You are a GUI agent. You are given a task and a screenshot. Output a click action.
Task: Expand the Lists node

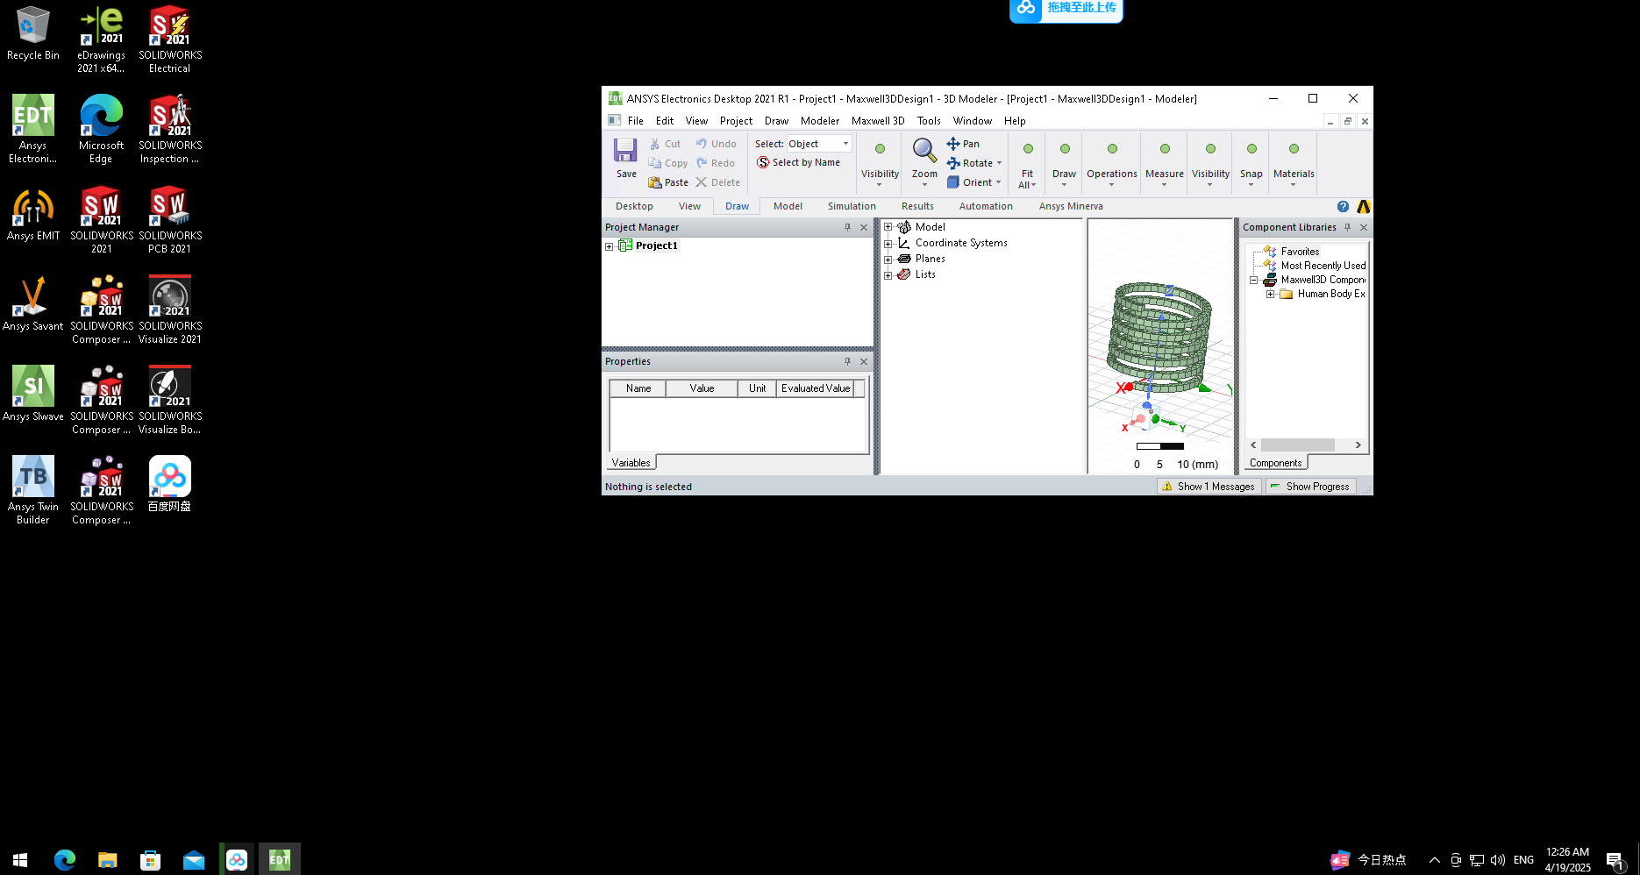(888, 275)
